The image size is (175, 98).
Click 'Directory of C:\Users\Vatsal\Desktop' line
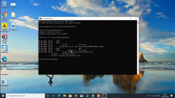click(x=54, y=38)
